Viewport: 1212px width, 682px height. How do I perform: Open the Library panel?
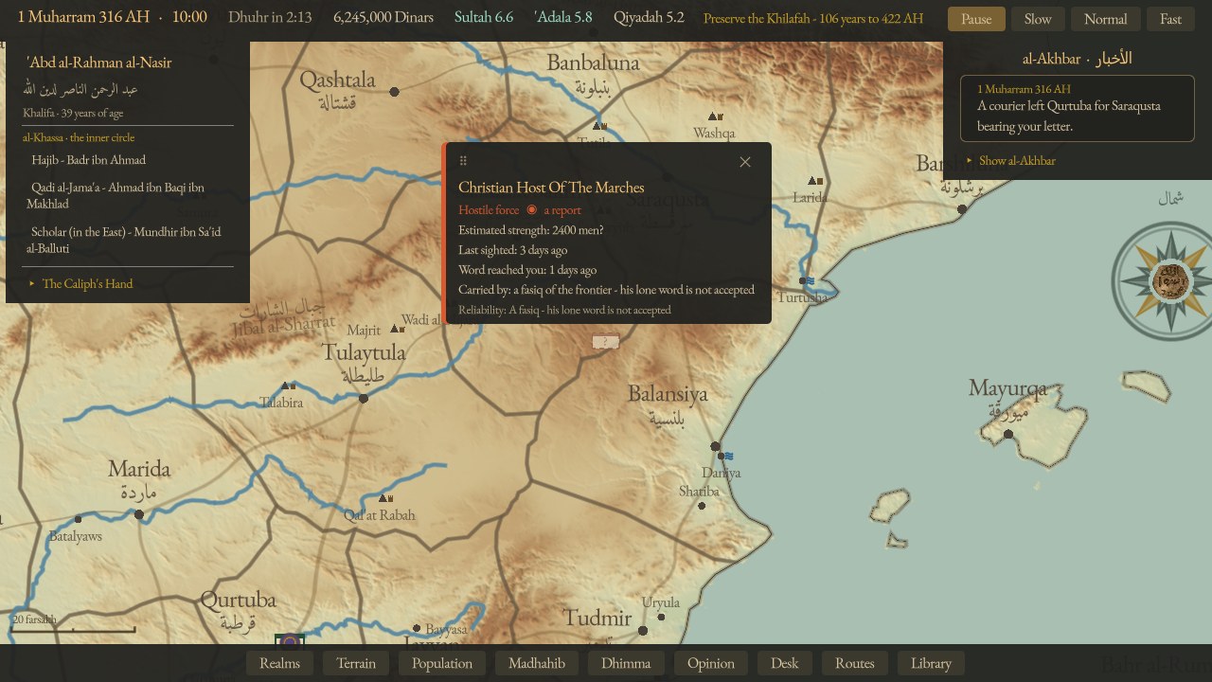[x=931, y=663]
